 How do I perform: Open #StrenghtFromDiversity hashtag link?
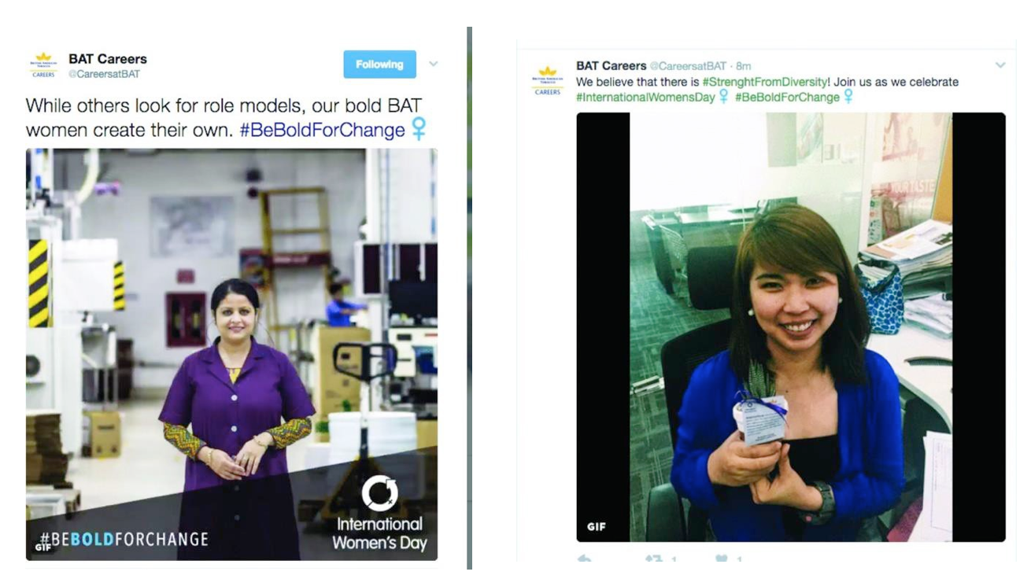(765, 82)
